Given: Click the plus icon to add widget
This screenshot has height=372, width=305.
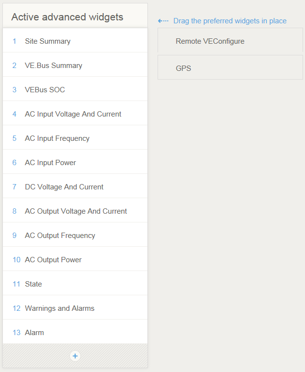Looking at the screenshot, I should click(x=75, y=356).
